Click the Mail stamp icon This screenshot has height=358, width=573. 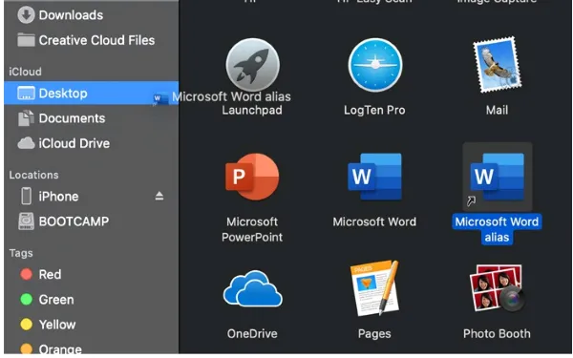pos(497,64)
